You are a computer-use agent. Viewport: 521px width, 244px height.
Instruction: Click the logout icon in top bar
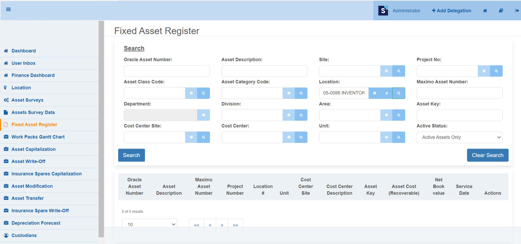coord(517,11)
